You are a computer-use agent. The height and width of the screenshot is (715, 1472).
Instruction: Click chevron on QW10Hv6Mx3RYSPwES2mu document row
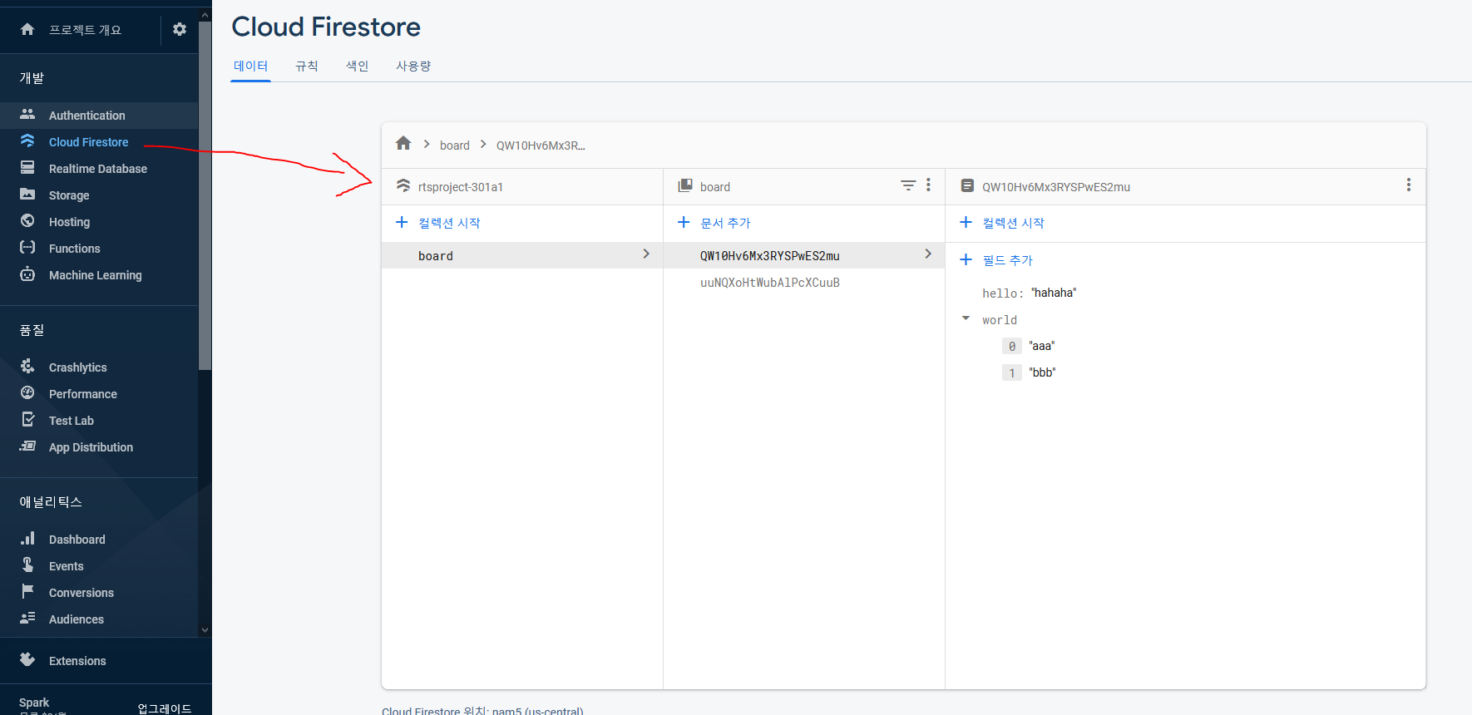point(928,254)
